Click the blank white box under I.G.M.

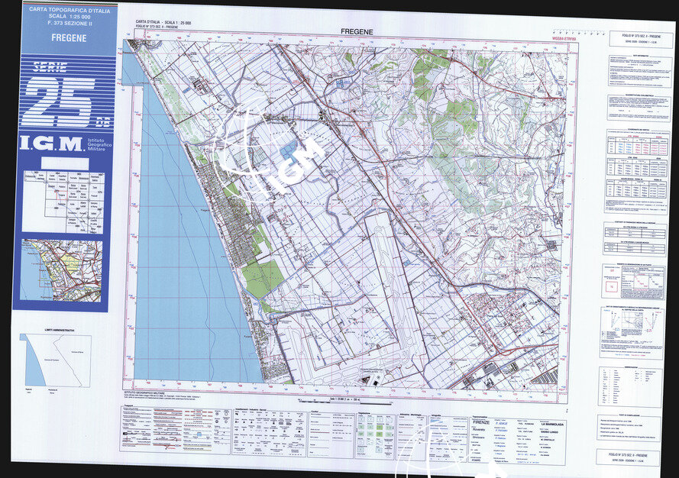(64, 163)
